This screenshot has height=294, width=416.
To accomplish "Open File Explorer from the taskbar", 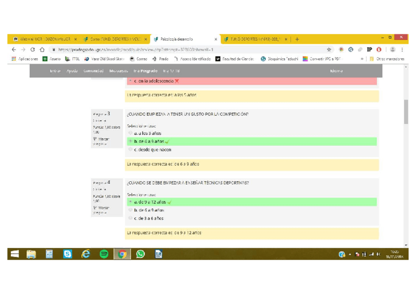I will pos(31,254).
